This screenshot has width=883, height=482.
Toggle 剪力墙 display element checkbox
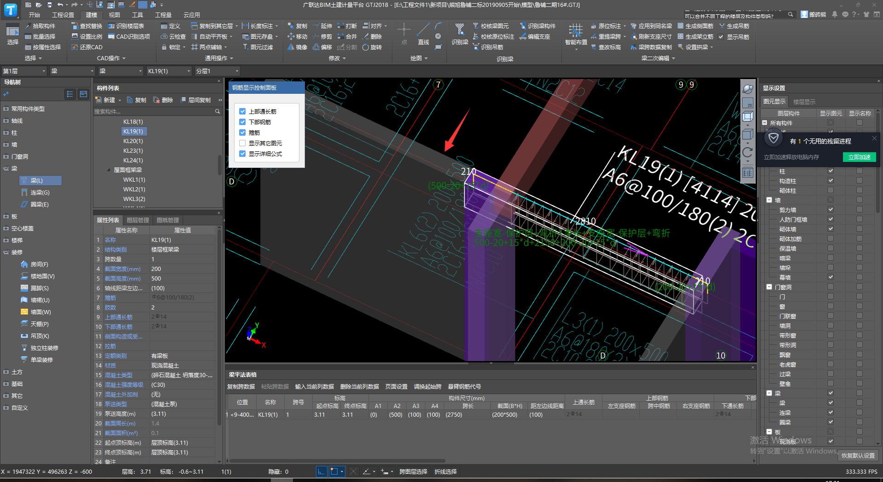click(831, 210)
